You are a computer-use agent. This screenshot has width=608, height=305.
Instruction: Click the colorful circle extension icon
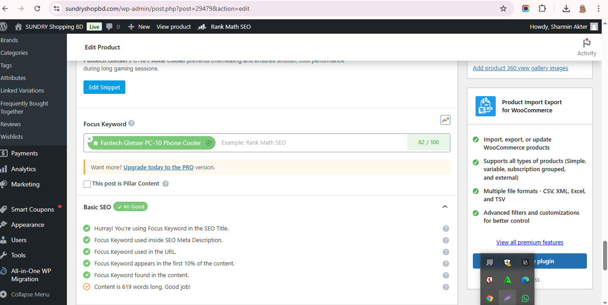(526, 9)
